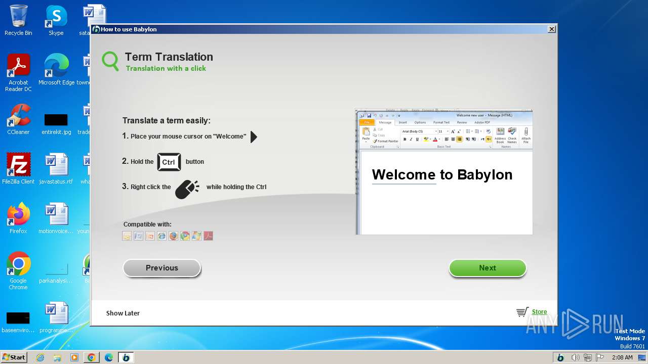Click the PowerPoint compatibility icon
The height and width of the screenshot is (364, 648).
pyautogui.click(x=150, y=236)
